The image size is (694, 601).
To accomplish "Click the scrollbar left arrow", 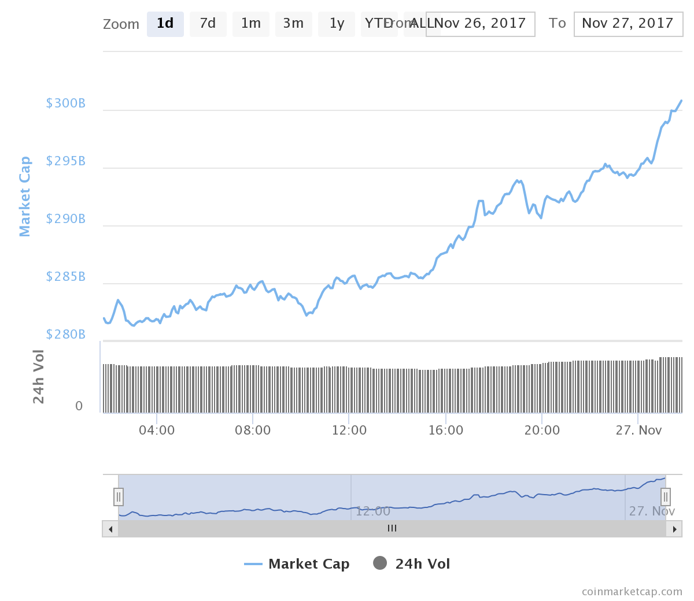I will (x=110, y=529).
